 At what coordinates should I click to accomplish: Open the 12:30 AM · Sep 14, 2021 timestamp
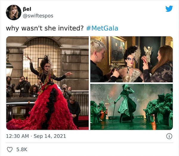click(x=36, y=136)
